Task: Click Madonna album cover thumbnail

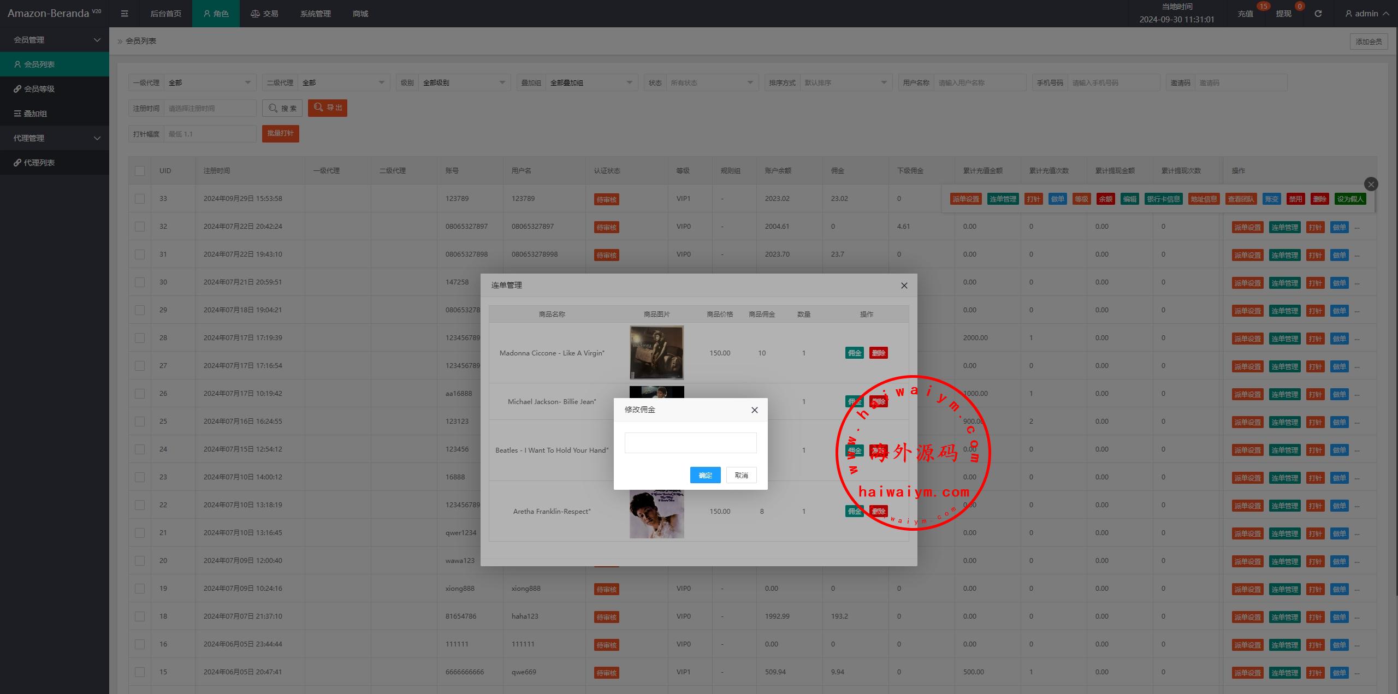Action: click(x=656, y=353)
